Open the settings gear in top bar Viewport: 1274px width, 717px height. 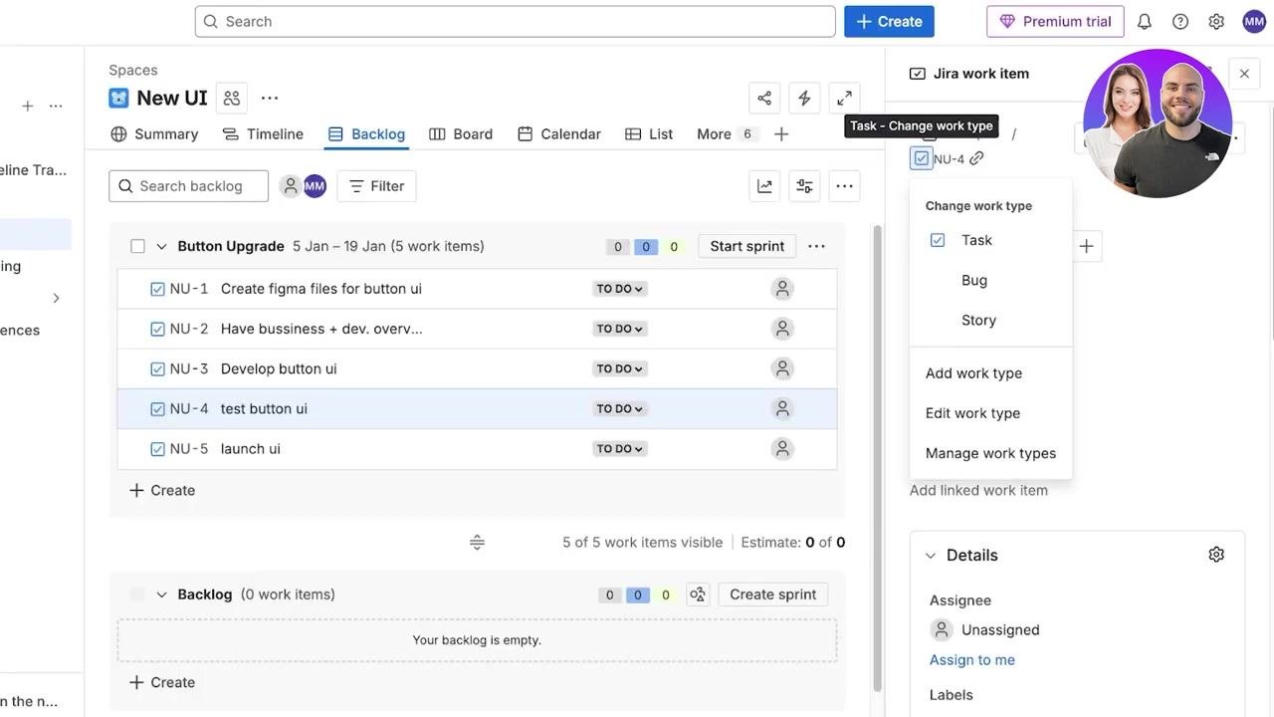point(1216,21)
